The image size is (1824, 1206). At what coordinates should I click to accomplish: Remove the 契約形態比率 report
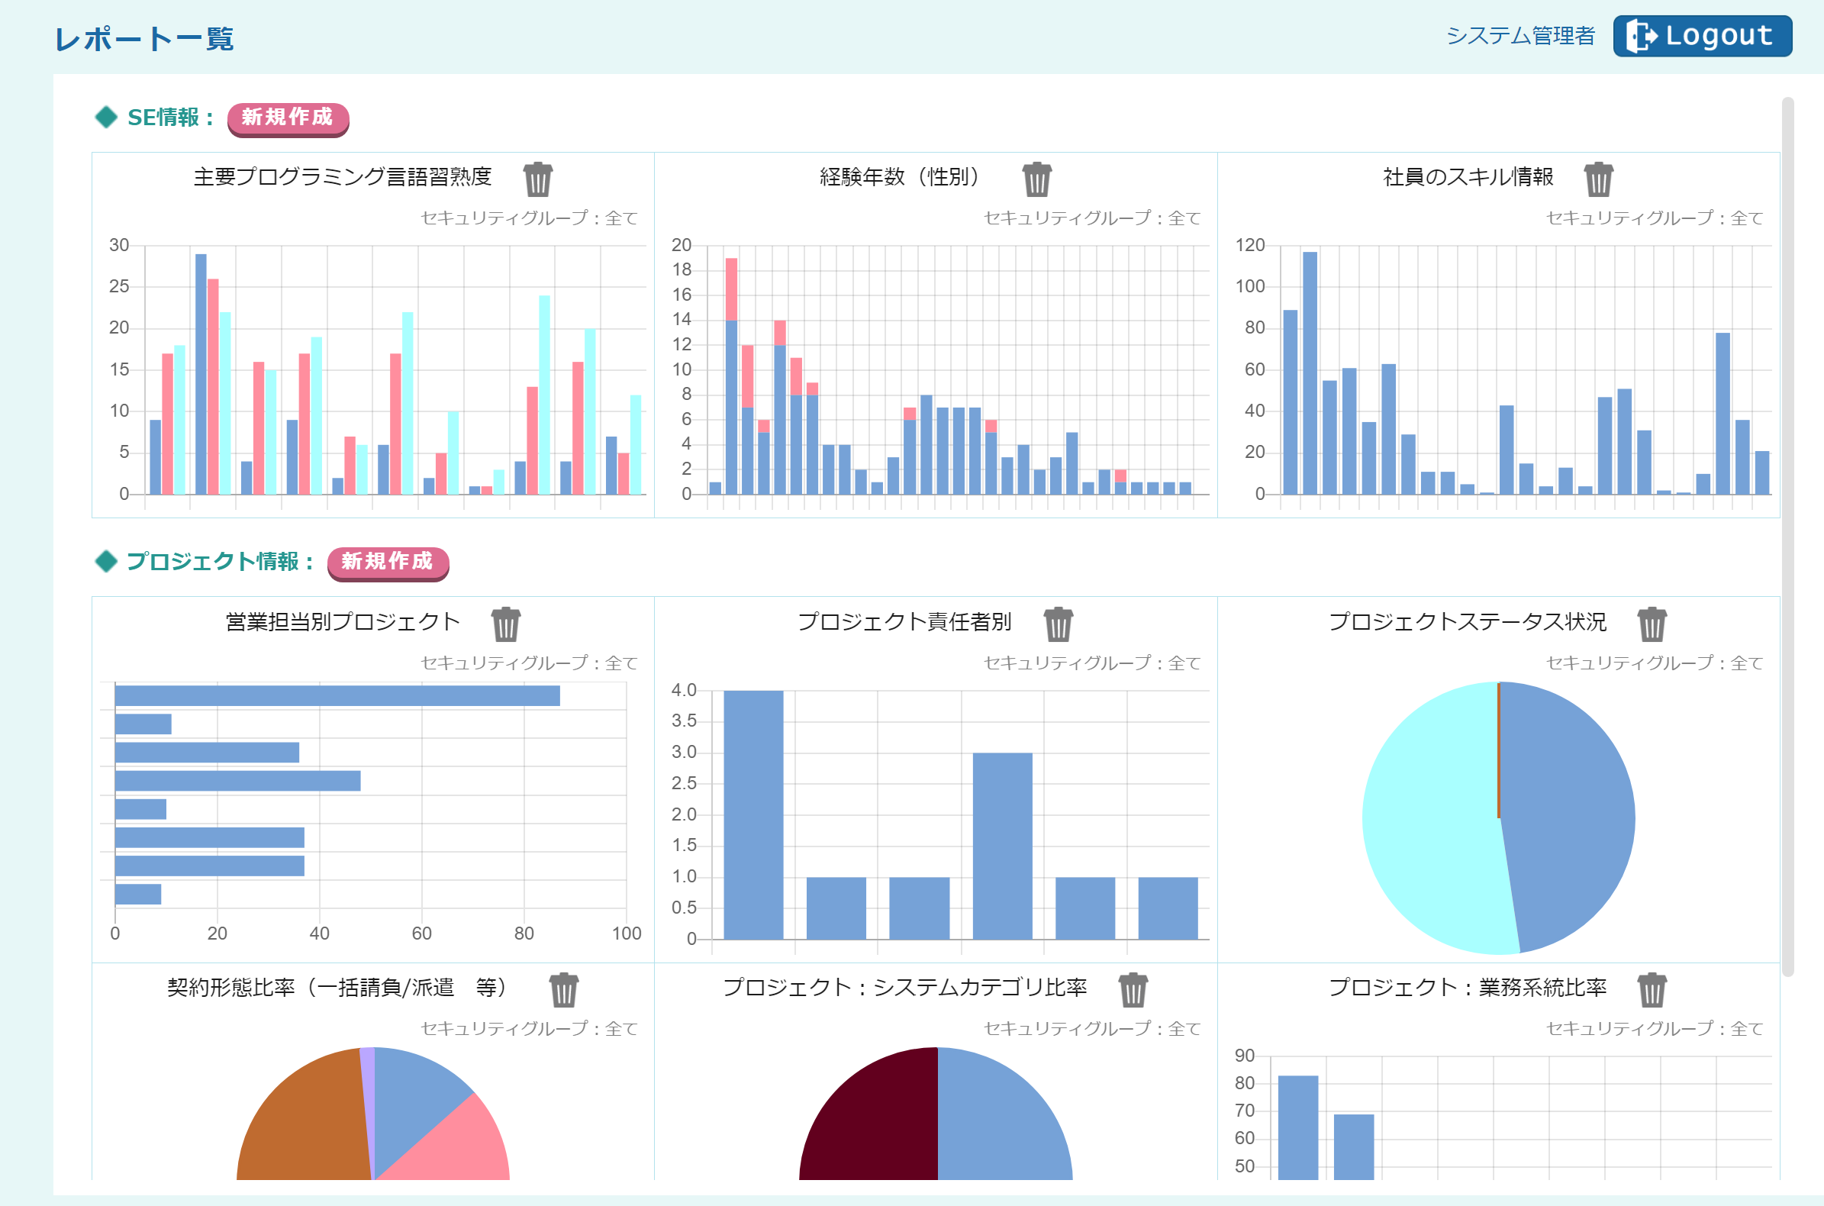(563, 989)
